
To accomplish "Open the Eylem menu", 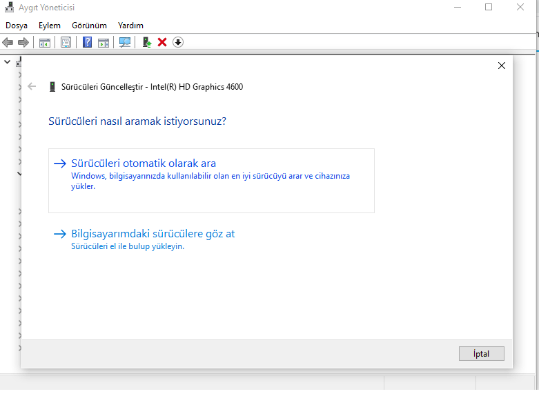I will pyautogui.click(x=50, y=26).
